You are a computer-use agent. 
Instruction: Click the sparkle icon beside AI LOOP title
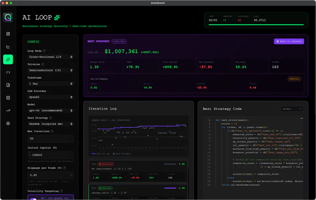point(57,17)
